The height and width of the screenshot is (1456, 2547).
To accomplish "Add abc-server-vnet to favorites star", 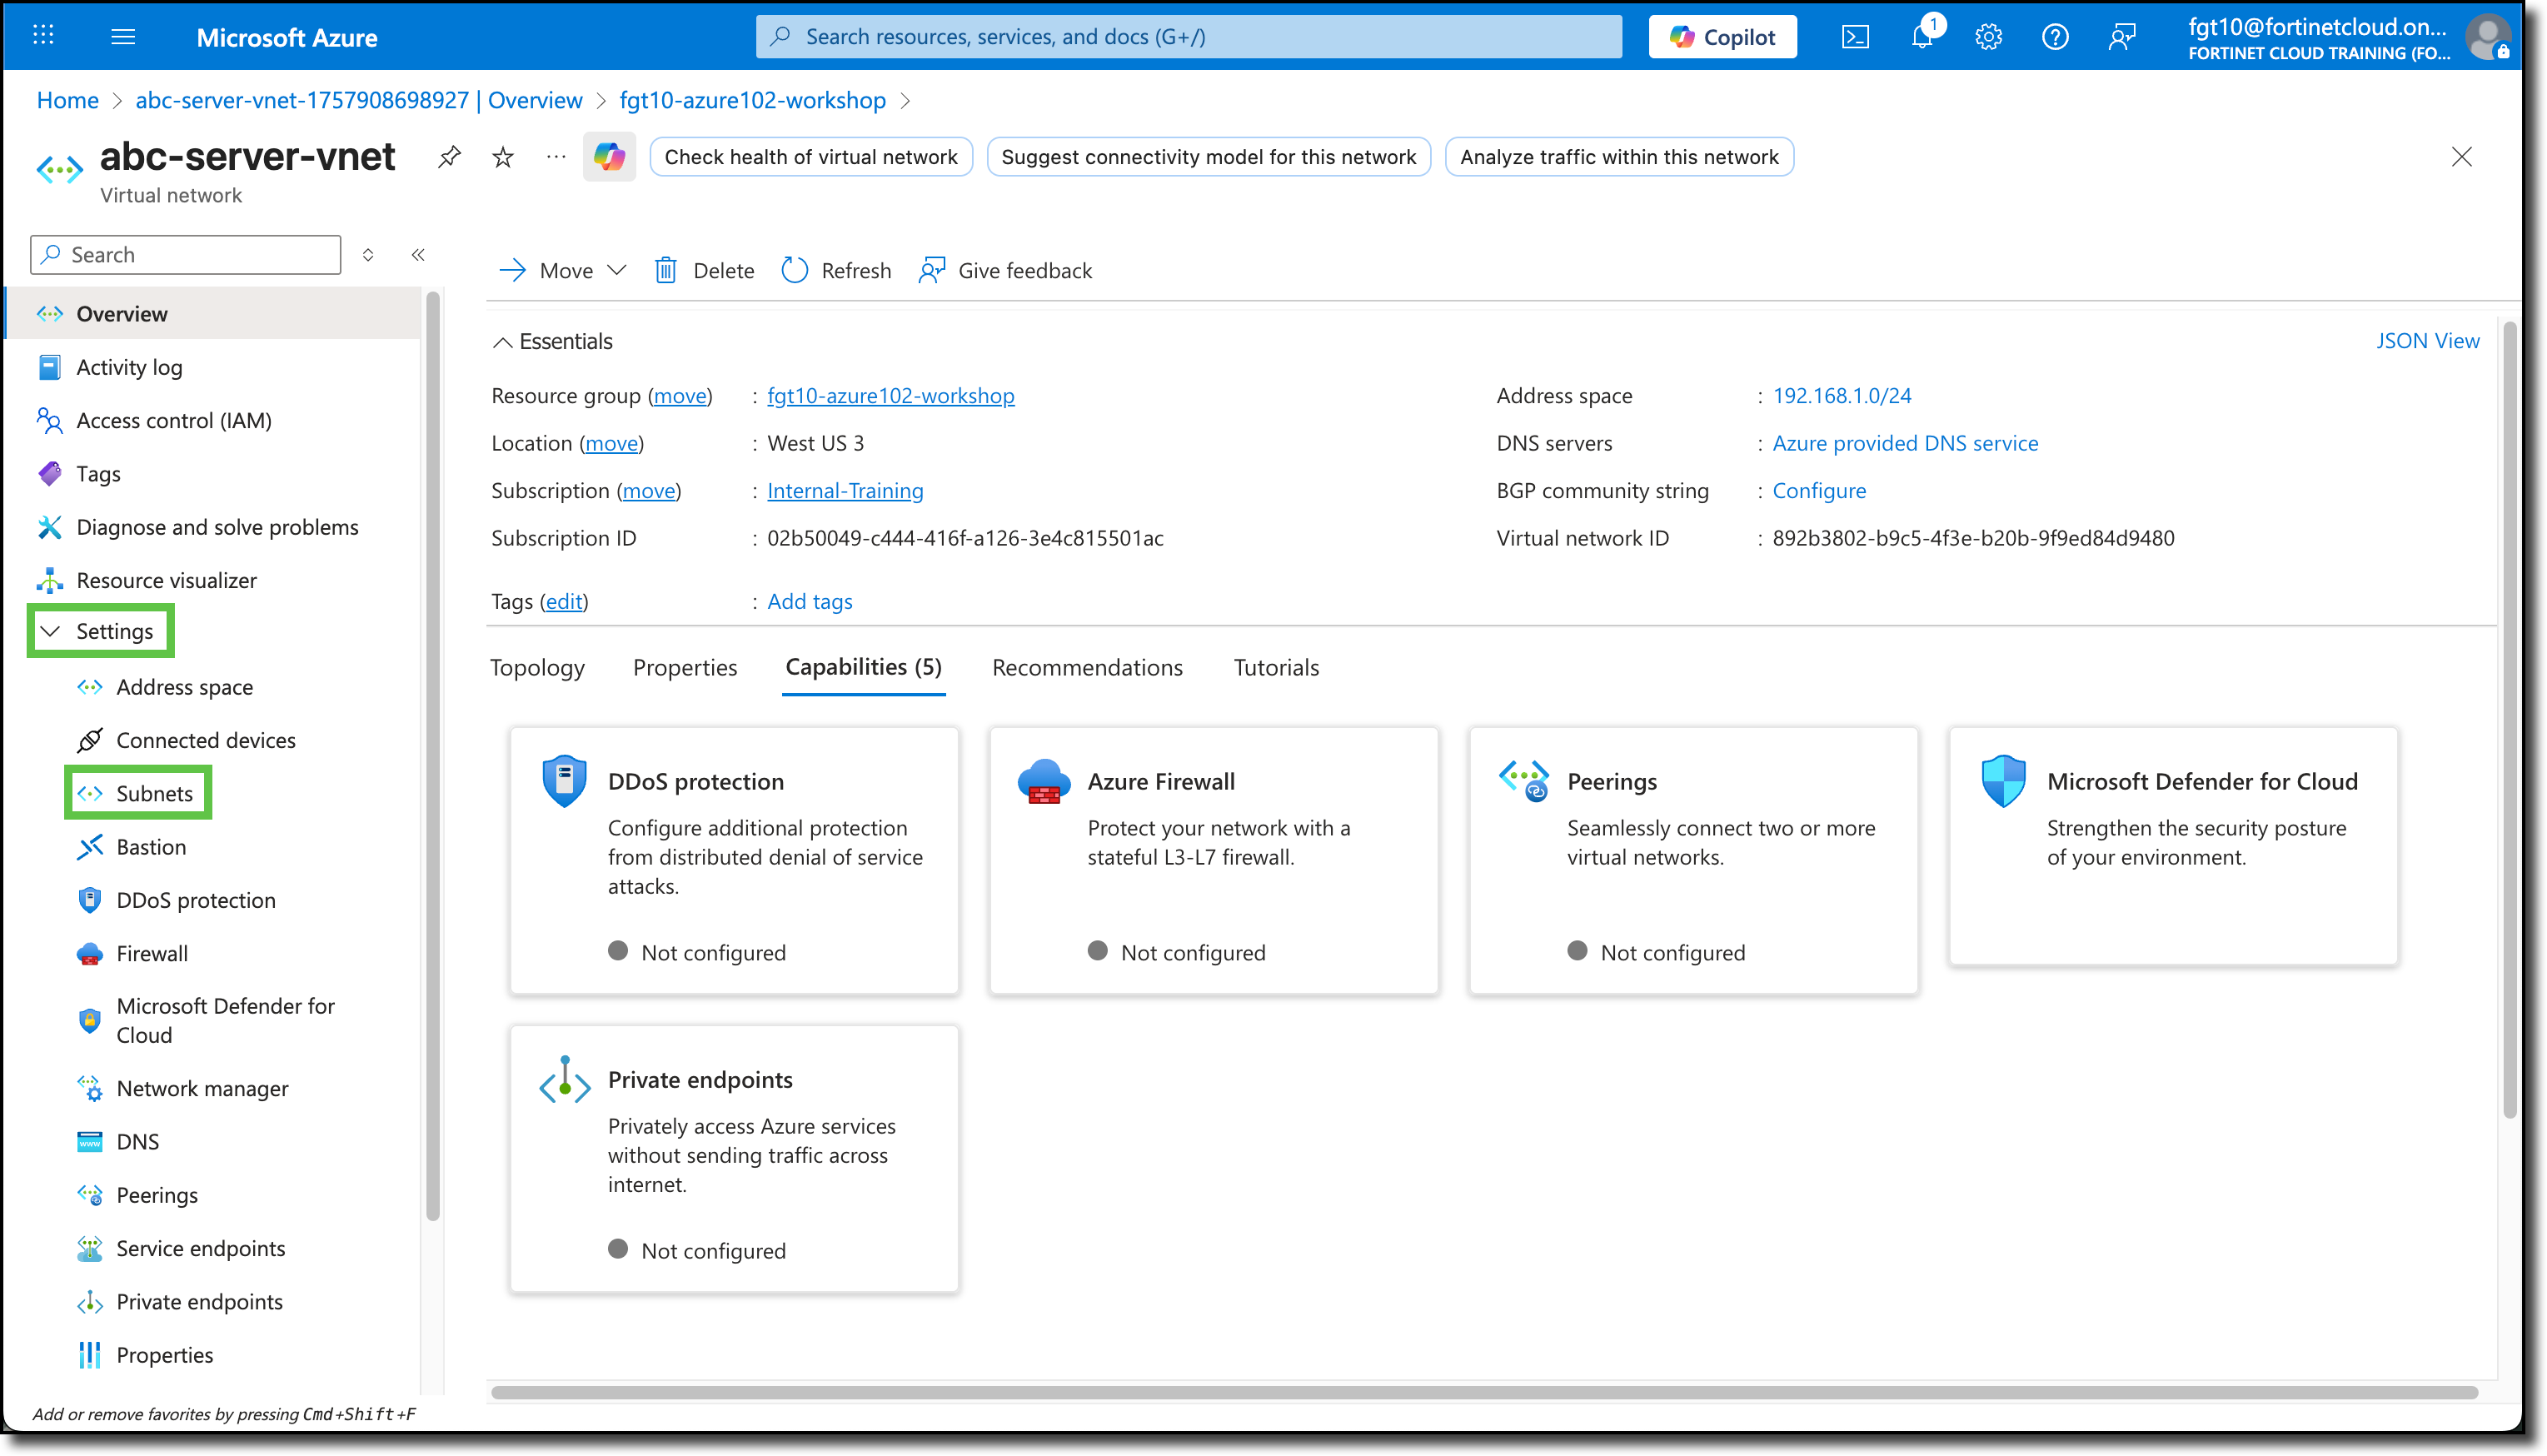I will (x=501, y=156).
